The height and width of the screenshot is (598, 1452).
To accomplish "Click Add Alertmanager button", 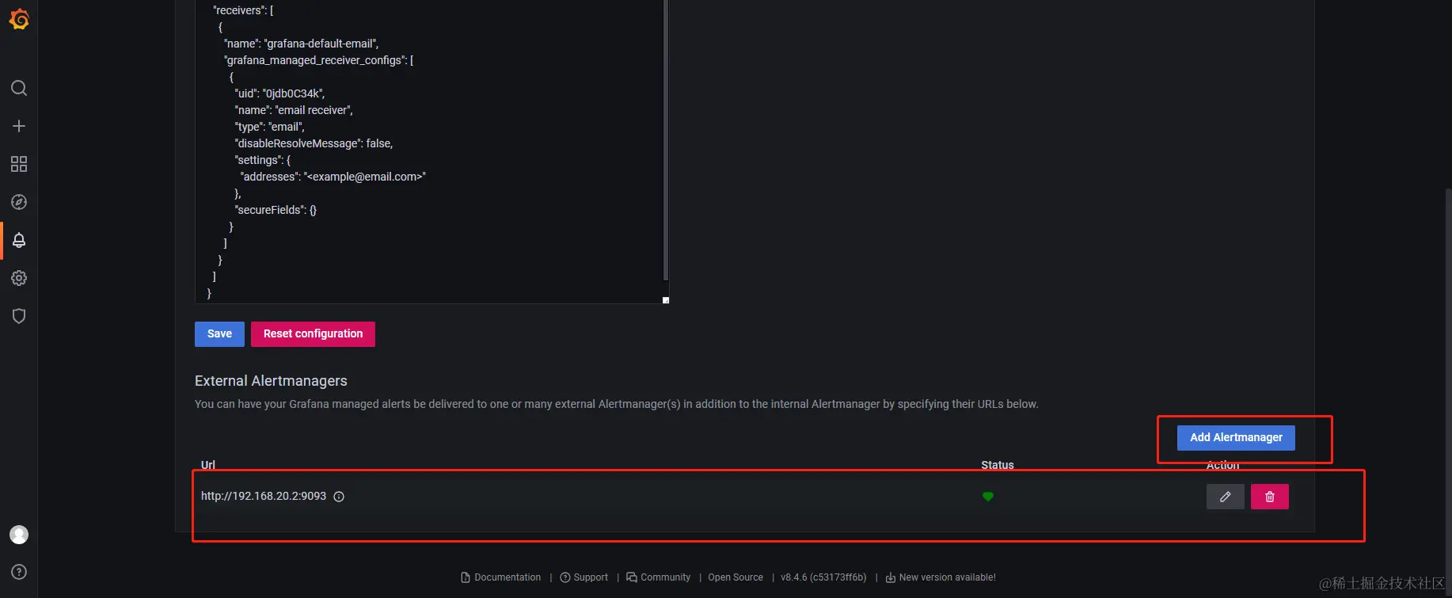I will pos(1236,438).
